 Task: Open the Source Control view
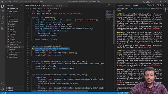tap(3, 17)
